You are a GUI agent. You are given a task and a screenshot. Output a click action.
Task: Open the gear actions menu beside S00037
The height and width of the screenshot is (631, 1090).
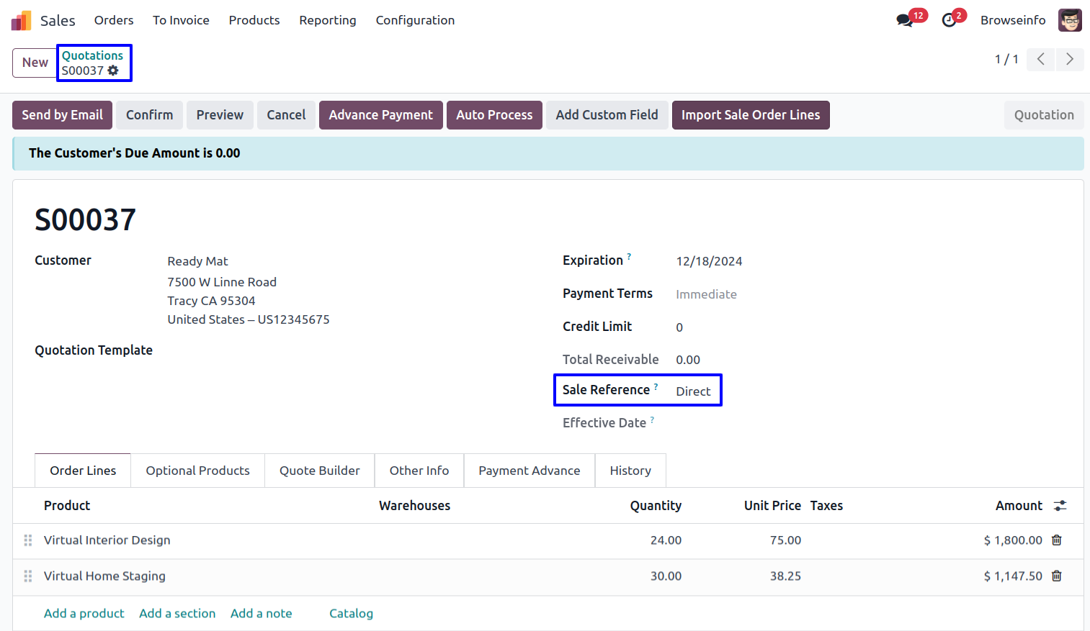point(113,71)
